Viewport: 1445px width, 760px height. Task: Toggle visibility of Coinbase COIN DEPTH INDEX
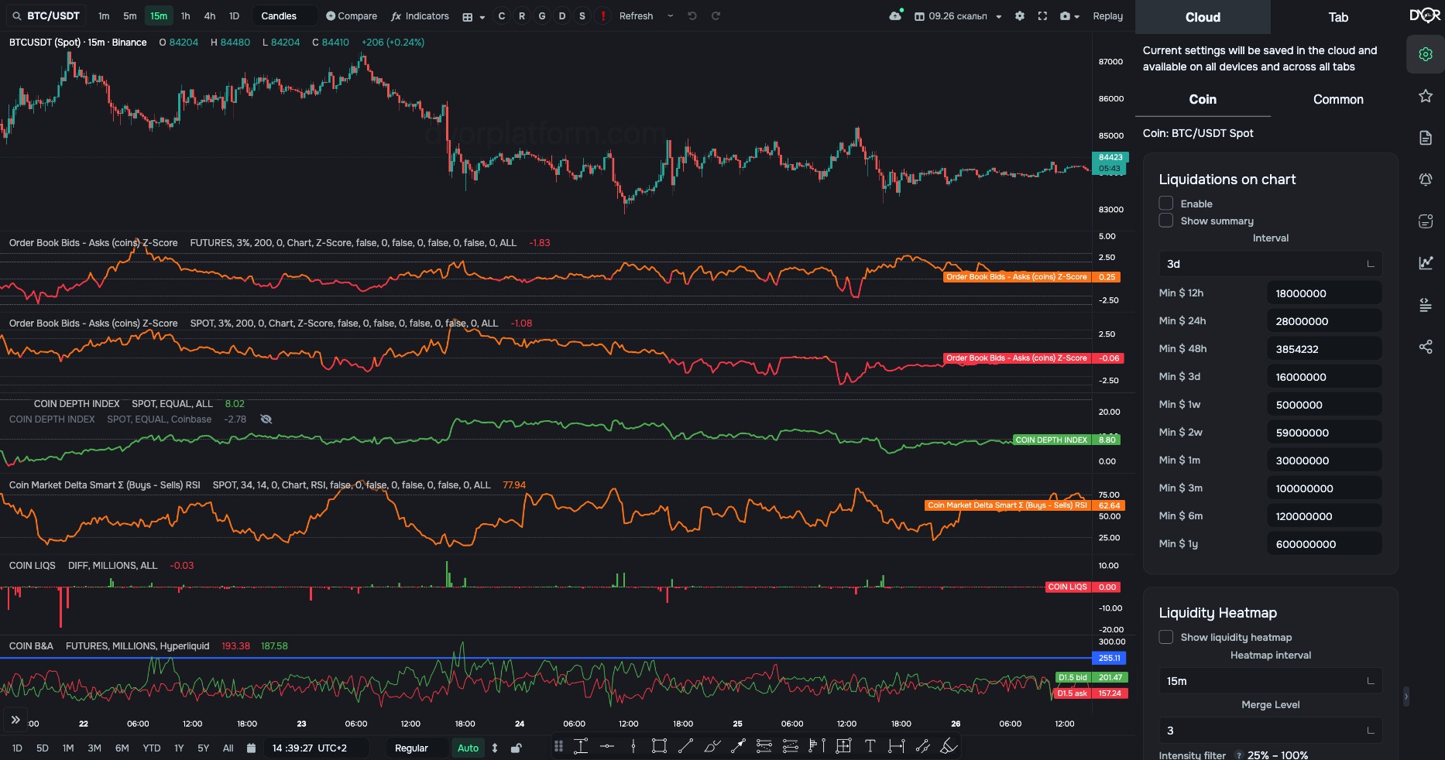tap(266, 419)
